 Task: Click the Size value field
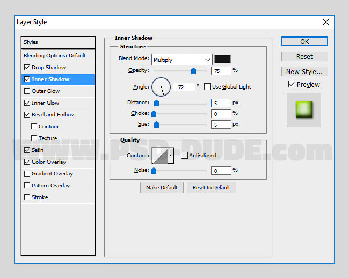pyautogui.click(x=221, y=125)
